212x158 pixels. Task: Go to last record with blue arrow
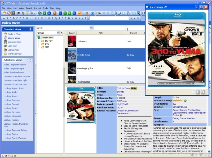(x=74, y=13)
